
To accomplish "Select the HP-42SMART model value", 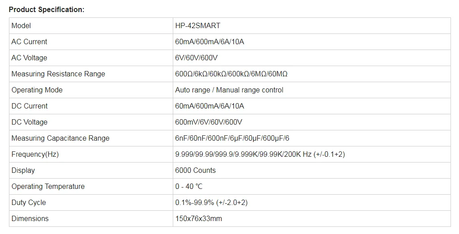I will [197, 25].
